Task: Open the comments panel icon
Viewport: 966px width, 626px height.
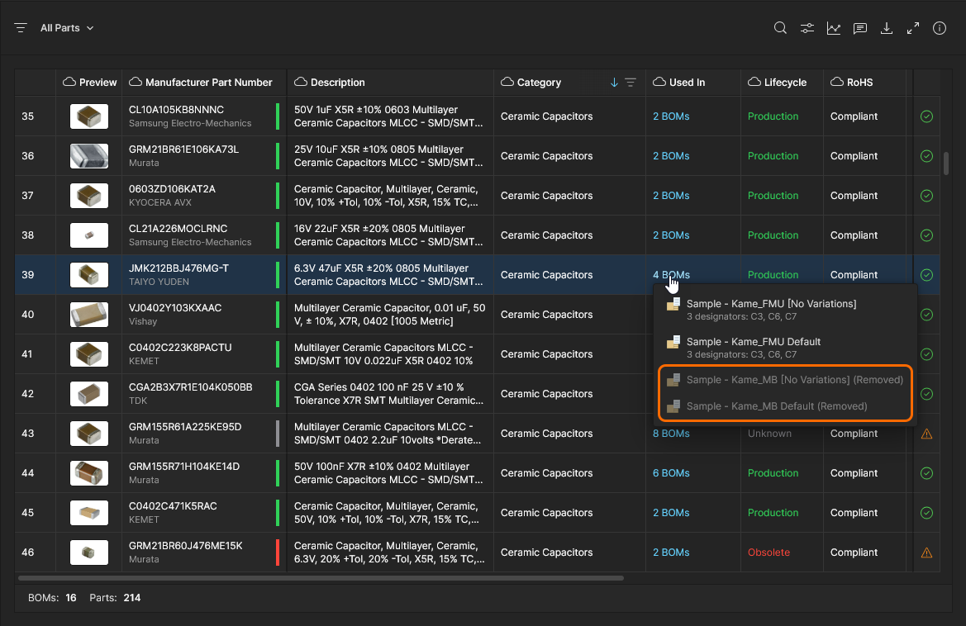Action: [860, 28]
